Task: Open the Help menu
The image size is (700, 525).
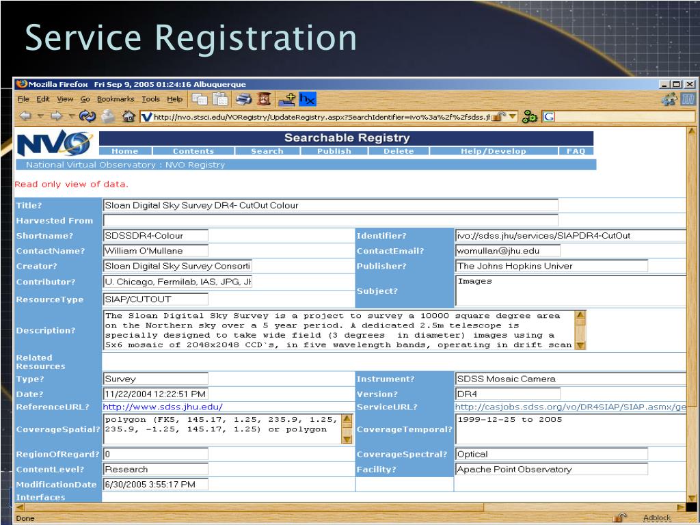Action: pyautogui.click(x=175, y=99)
